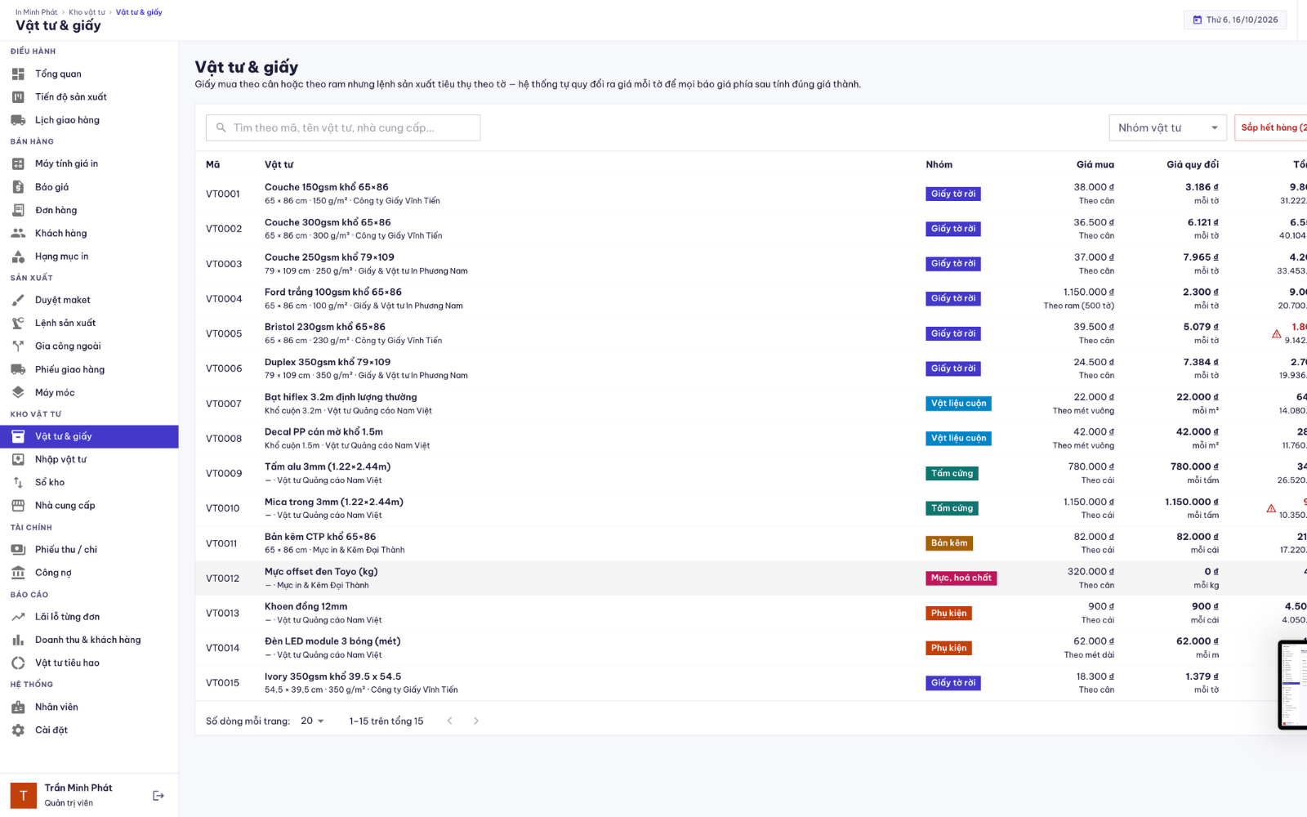Go to previous page arrow
1307x817 pixels.
click(x=449, y=721)
